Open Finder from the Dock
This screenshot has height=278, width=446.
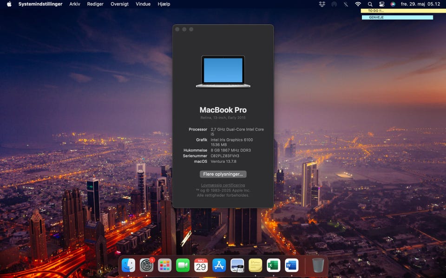(x=128, y=265)
